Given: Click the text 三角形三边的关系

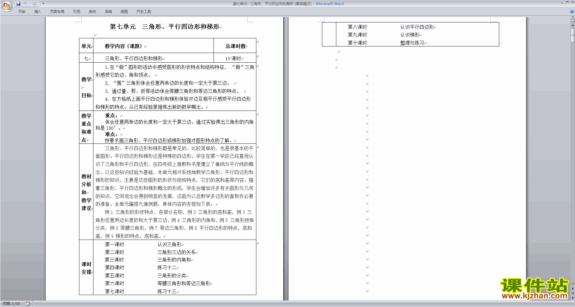Looking at the screenshot, I should [x=177, y=252].
